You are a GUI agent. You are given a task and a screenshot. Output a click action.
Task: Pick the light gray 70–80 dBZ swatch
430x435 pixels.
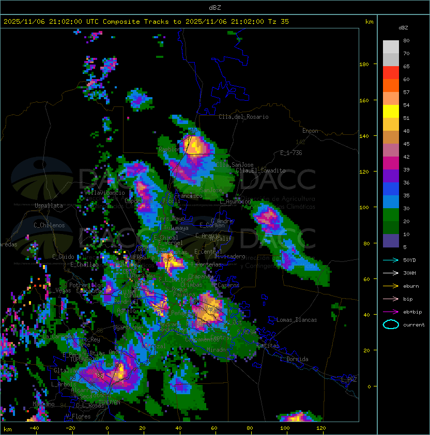coord(391,47)
